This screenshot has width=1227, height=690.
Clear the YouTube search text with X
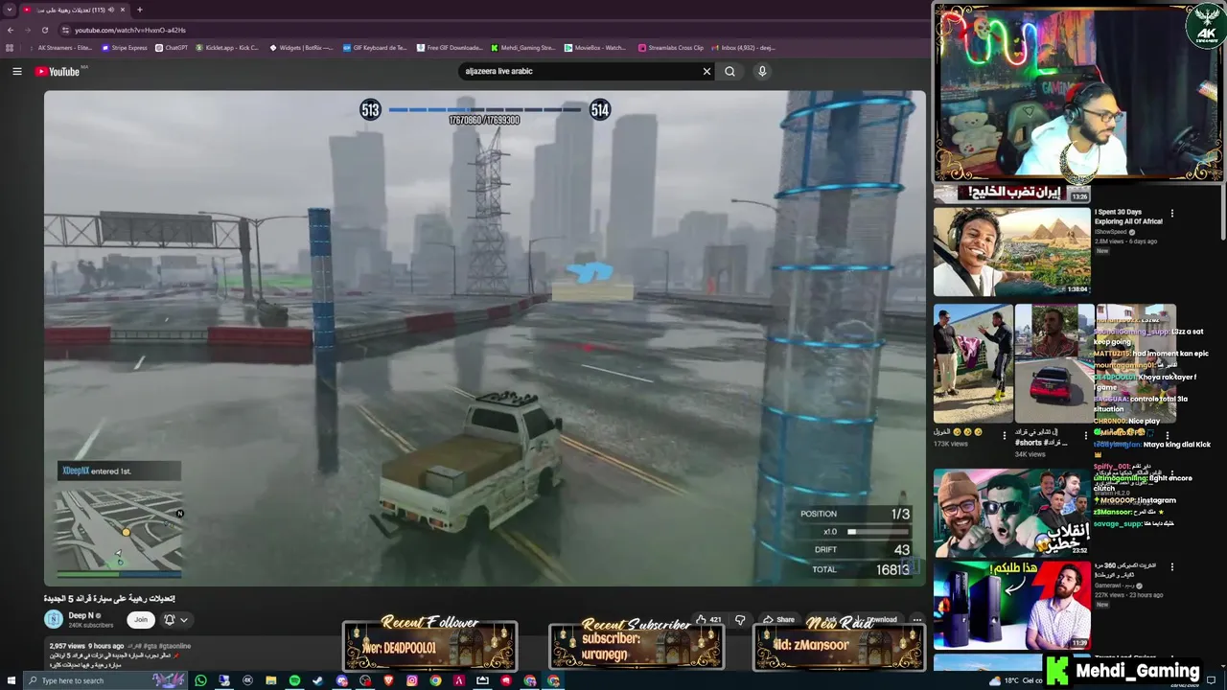point(706,71)
